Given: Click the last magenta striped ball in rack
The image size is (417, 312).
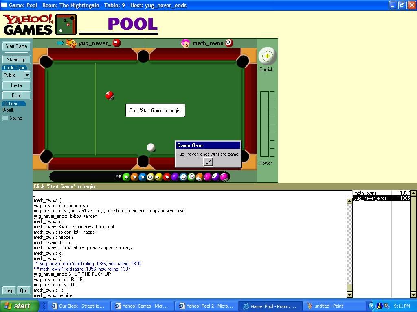Looking at the screenshot, I should (x=224, y=177).
